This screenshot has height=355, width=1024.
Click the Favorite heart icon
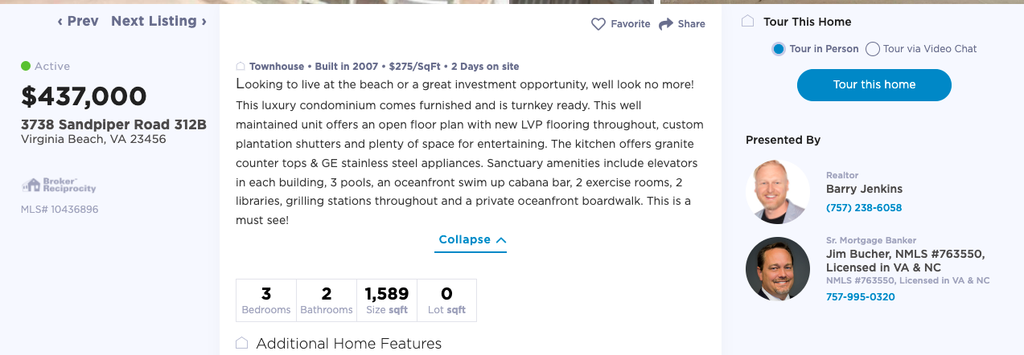pos(598,24)
